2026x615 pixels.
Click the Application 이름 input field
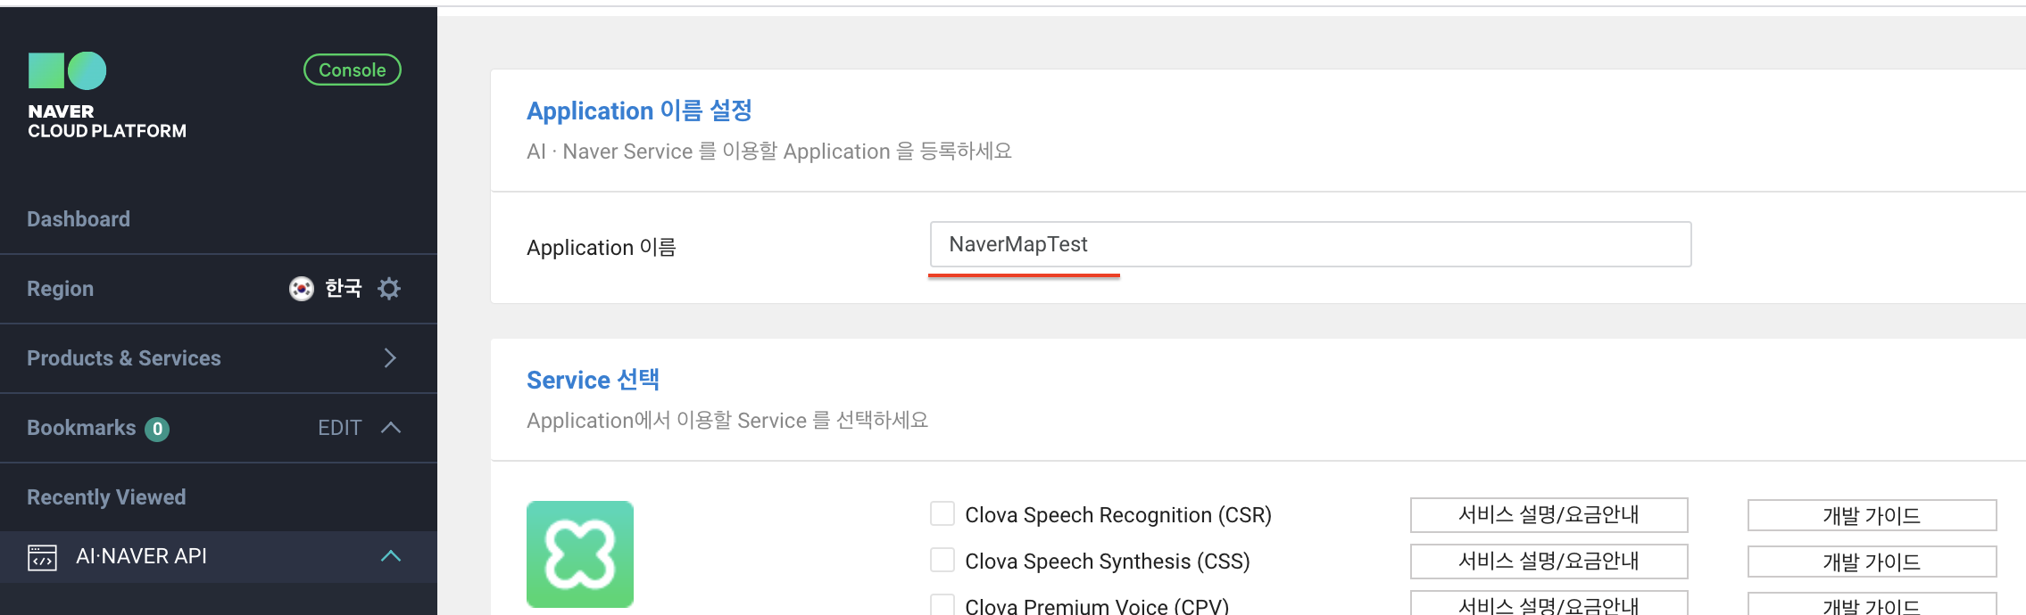tap(1310, 244)
